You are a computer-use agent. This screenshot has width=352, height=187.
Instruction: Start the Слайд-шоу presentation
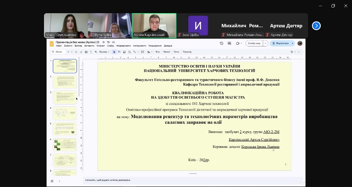[x=254, y=43]
